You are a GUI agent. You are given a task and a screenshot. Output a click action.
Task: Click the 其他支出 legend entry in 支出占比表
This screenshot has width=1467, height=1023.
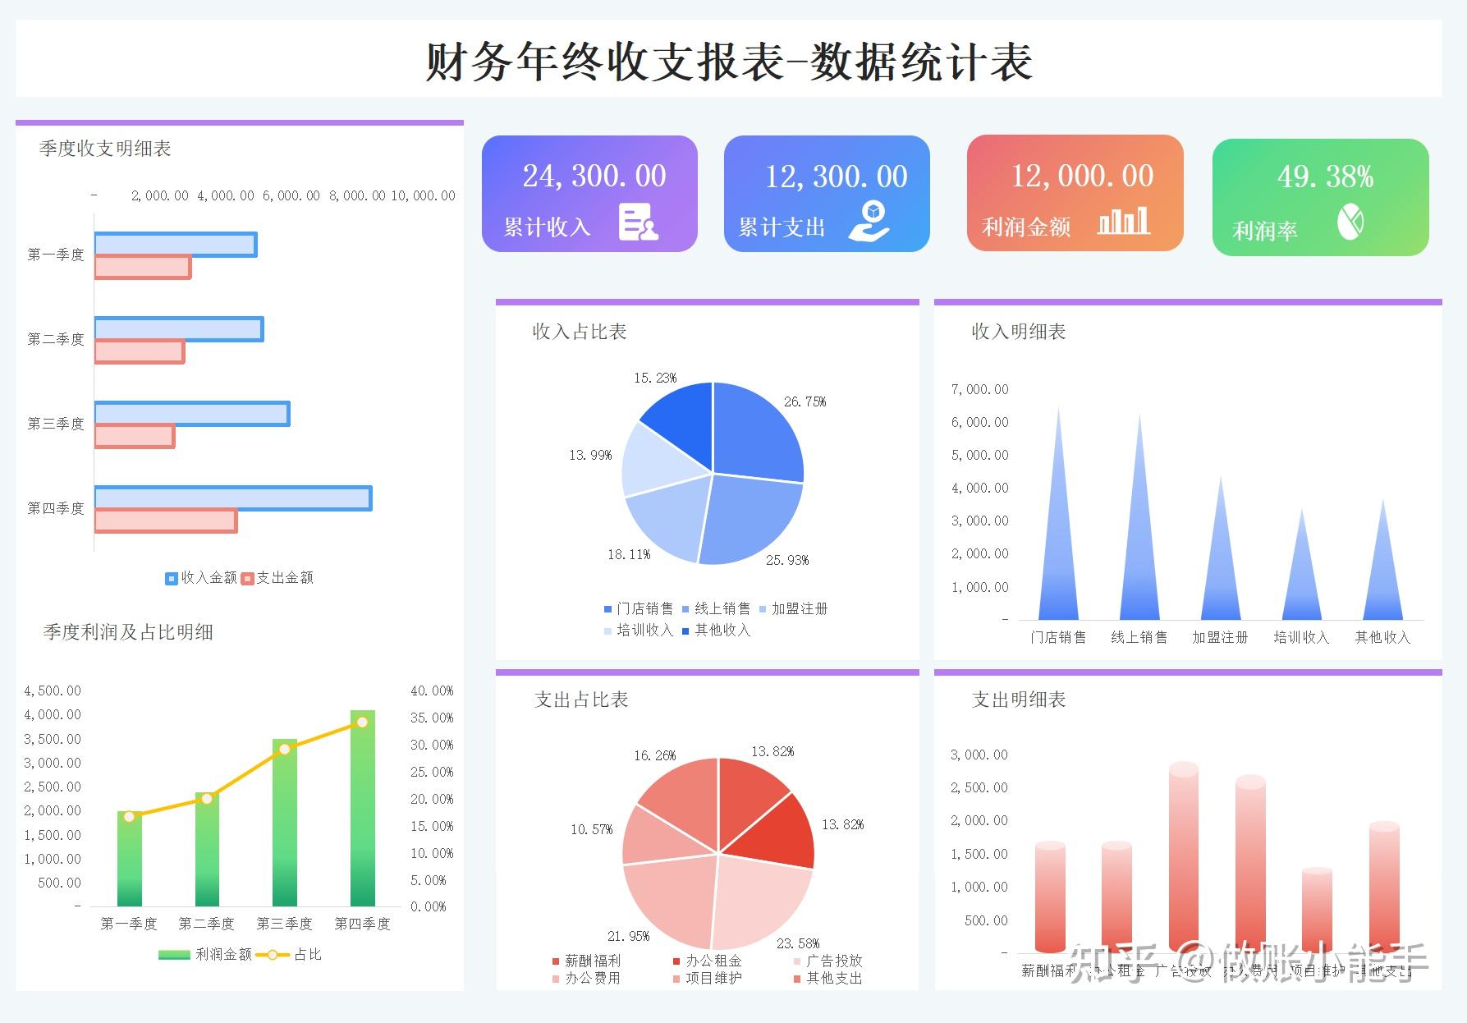point(827,978)
